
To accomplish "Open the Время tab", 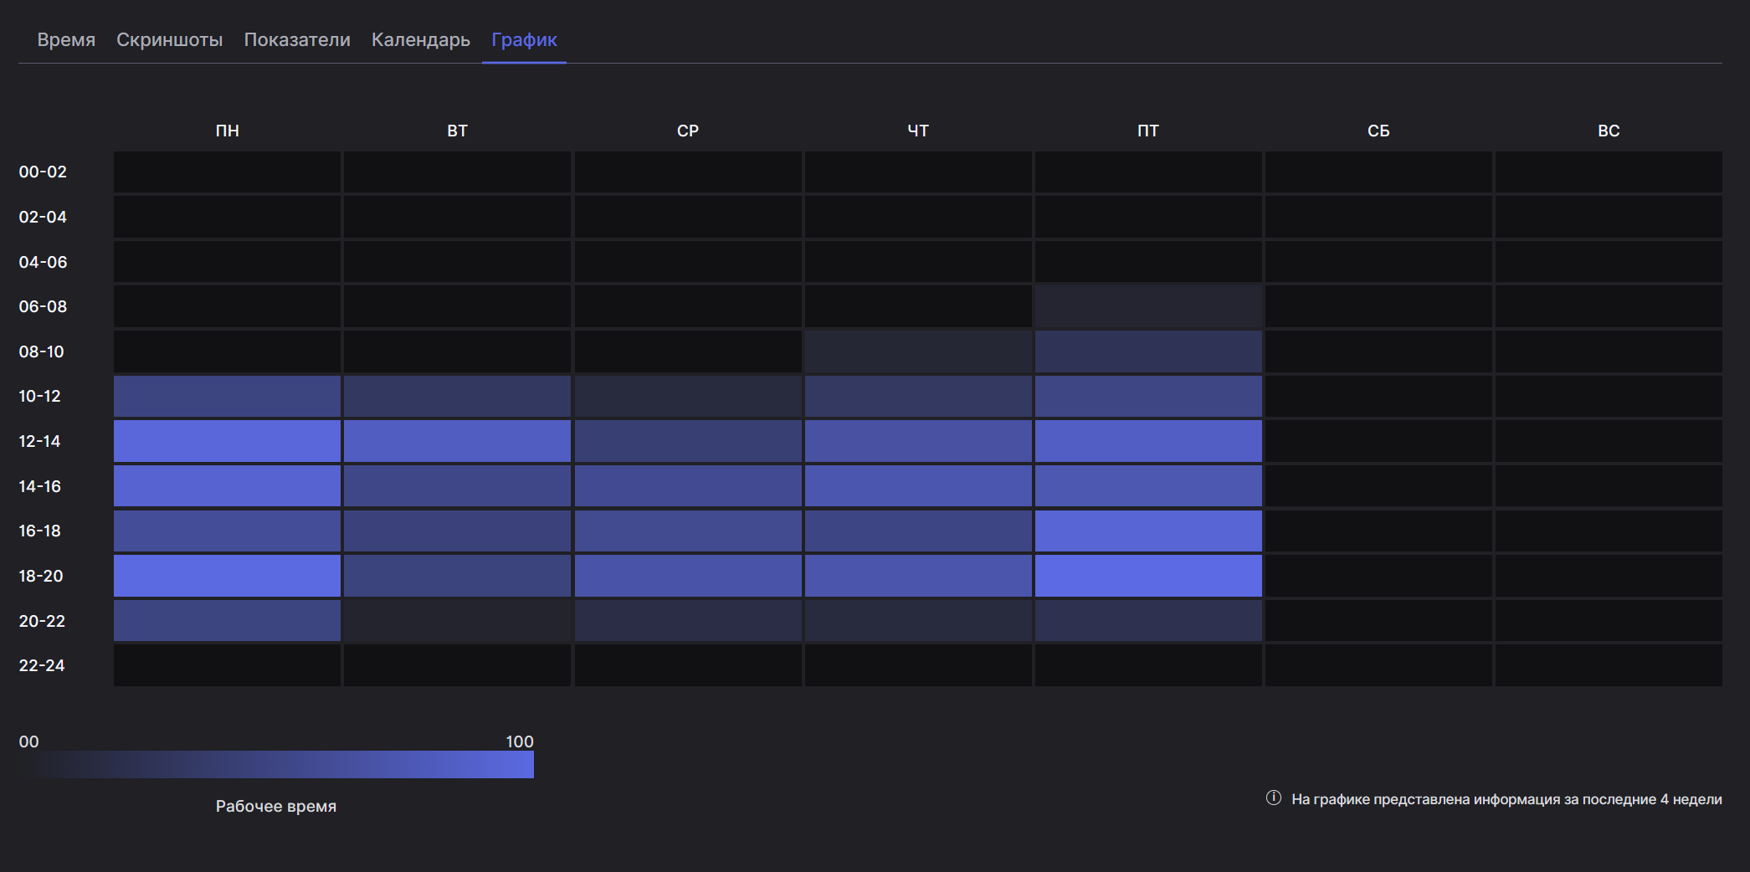I will [x=66, y=39].
